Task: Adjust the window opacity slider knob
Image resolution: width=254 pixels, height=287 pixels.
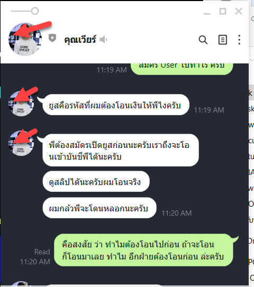Action: click(35, 11)
